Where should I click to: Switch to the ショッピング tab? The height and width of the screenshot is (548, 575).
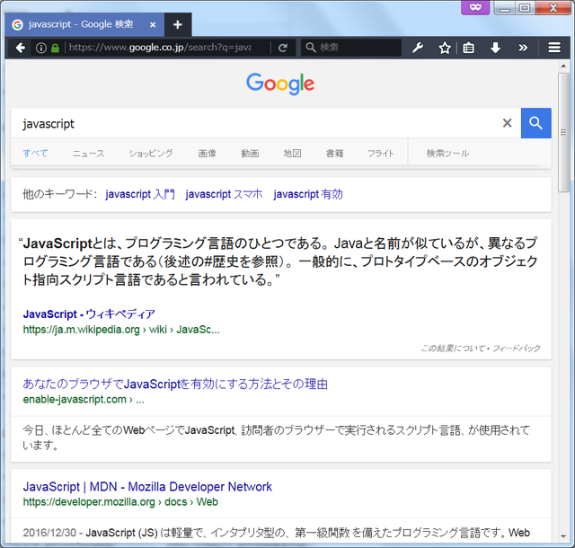(151, 154)
